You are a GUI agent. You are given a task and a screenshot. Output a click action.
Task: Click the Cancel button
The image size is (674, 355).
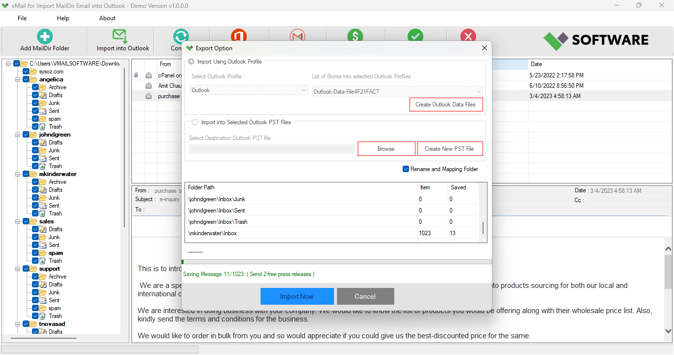(365, 296)
